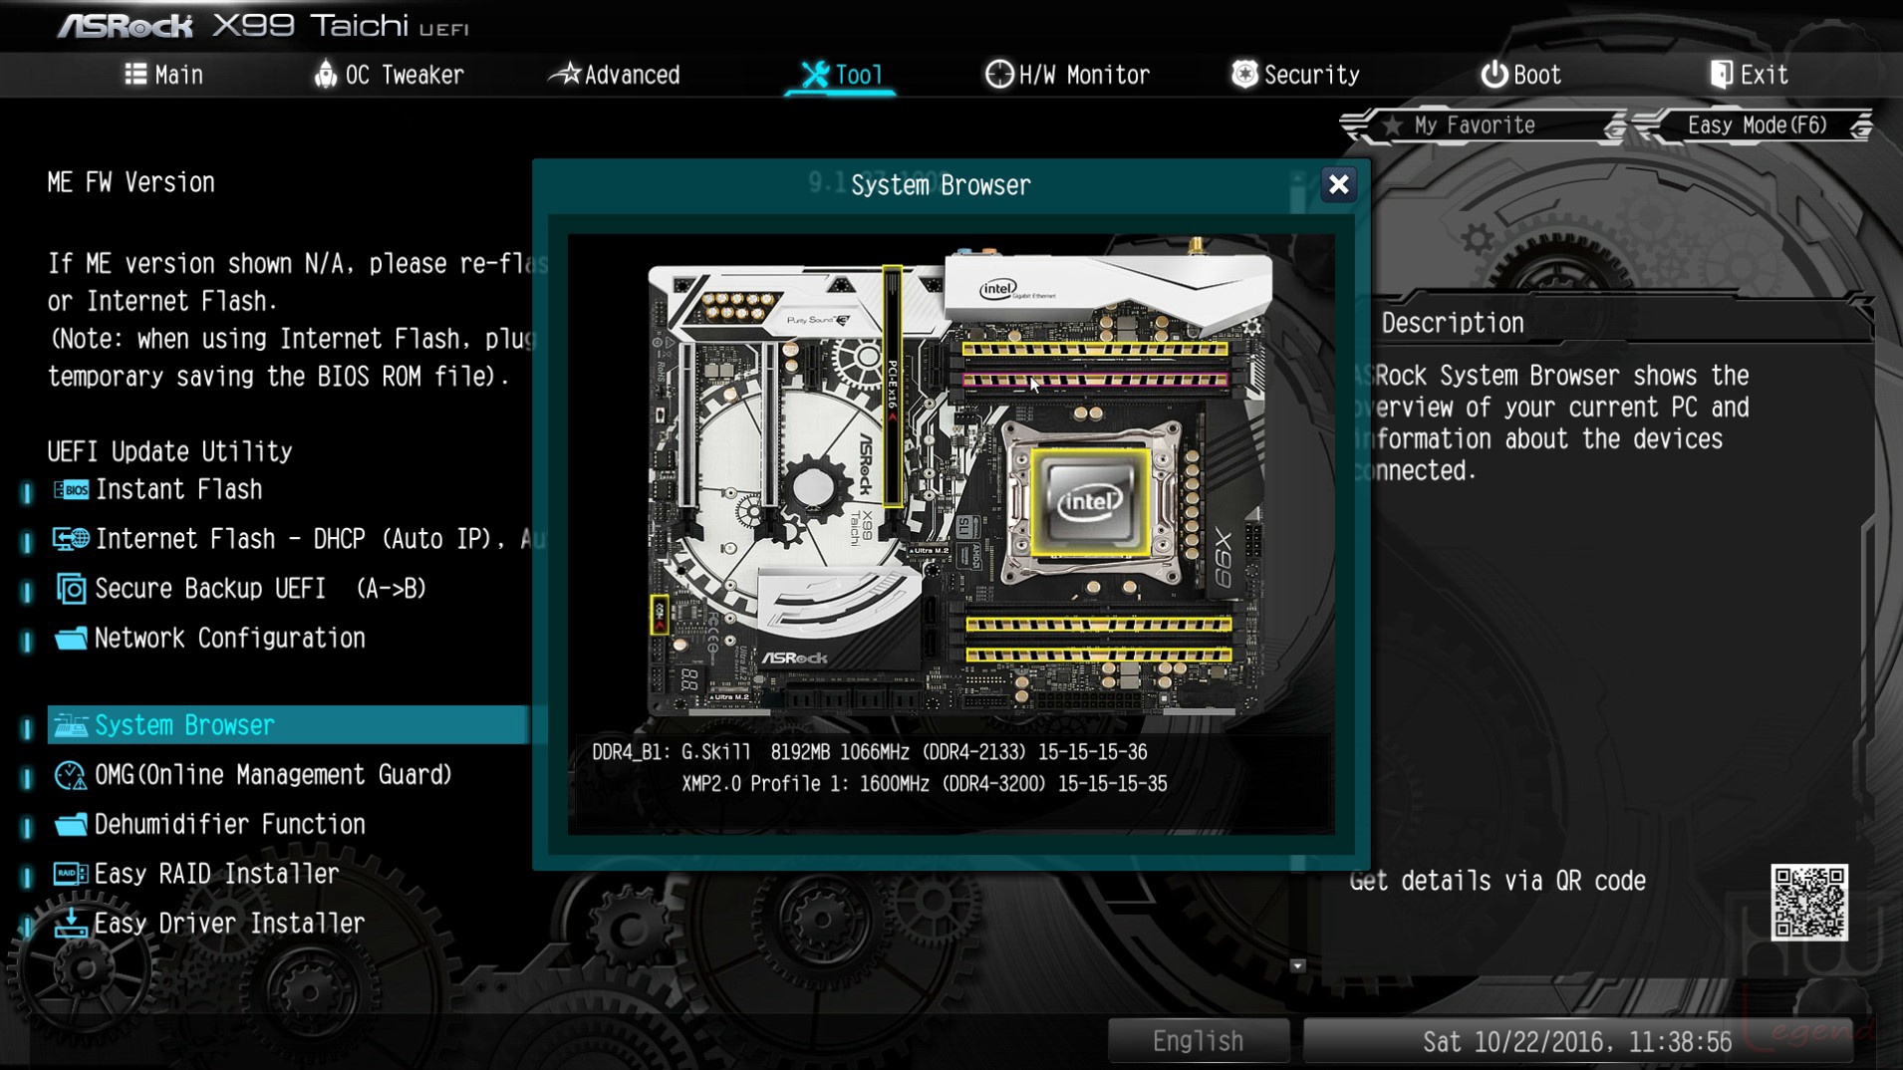Viewport: 1903px width, 1070px height.
Task: Click the Easy RAID Installer icon
Action: (x=71, y=874)
